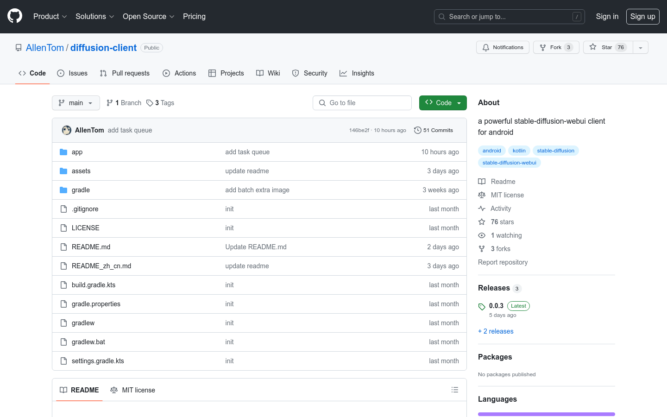
Task: Switch to the Issues tab
Action: [x=72, y=73]
